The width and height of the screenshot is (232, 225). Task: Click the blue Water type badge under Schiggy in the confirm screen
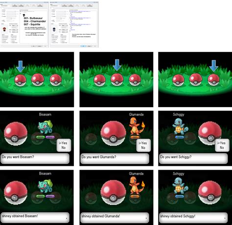pyautogui.click(x=180, y=137)
